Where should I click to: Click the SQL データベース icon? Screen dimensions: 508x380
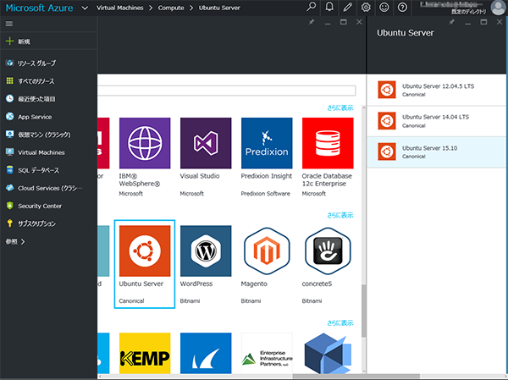point(9,170)
